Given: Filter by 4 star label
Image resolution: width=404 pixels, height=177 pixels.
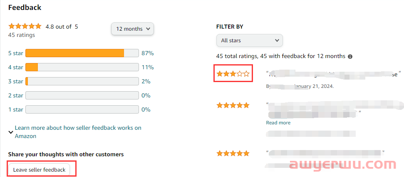Looking at the screenshot, I should point(16,68).
